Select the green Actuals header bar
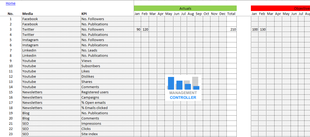This screenshot has width=310, height=137. pos(185,8)
